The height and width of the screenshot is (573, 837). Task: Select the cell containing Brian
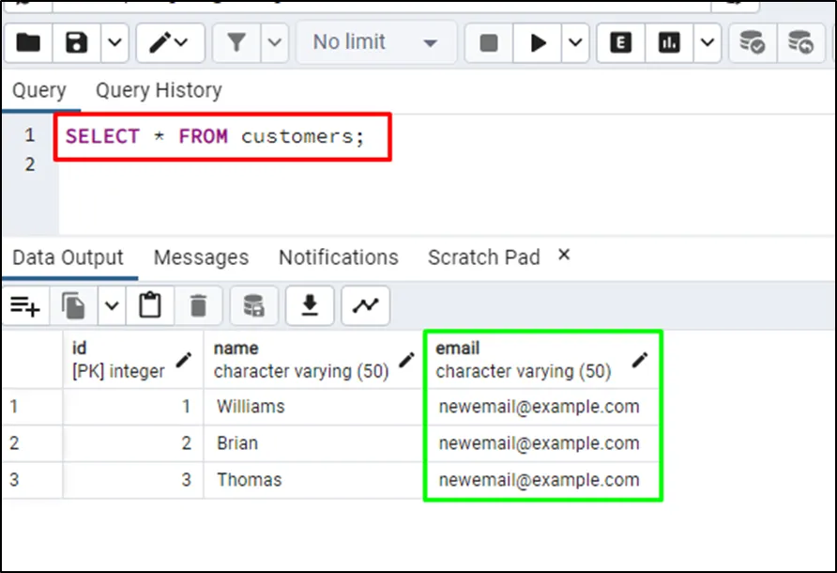pyautogui.click(x=237, y=443)
